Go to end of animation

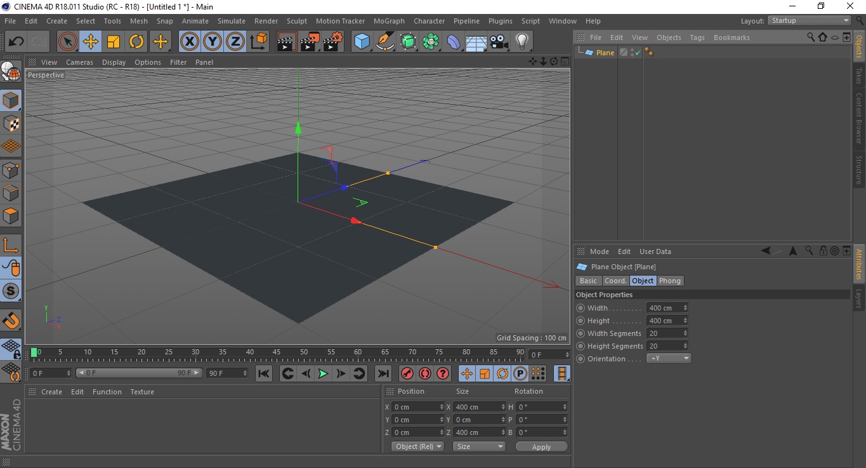click(383, 373)
